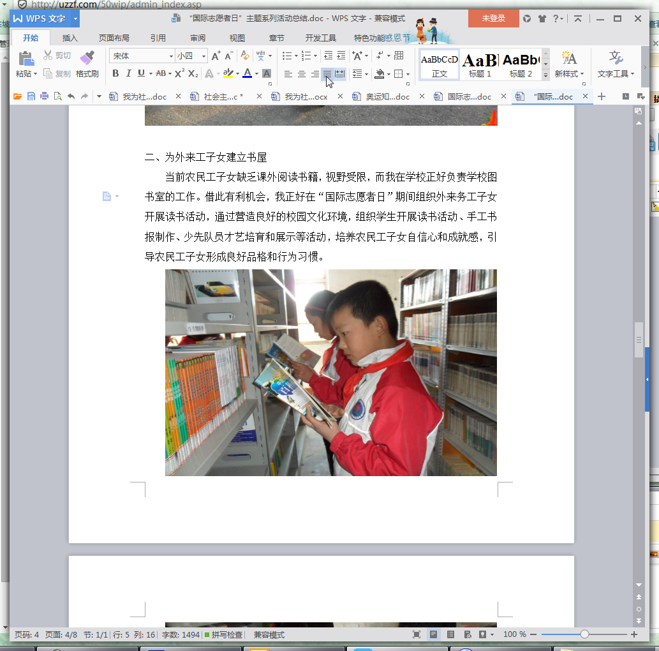Click the redo arrow icon
The height and width of the screenshot is (651, 659).
tap(84, 97)
